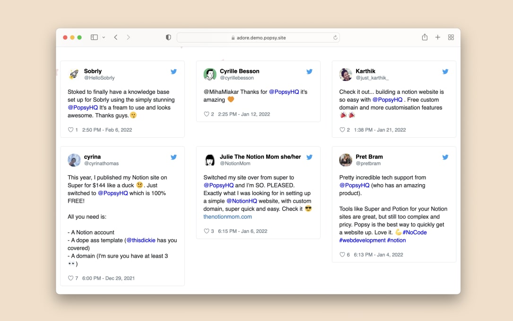This screenshot has width=513, height=321.
Task: Click Twitter bird on Julie's Notion Mom card
Action: [310, 157]
